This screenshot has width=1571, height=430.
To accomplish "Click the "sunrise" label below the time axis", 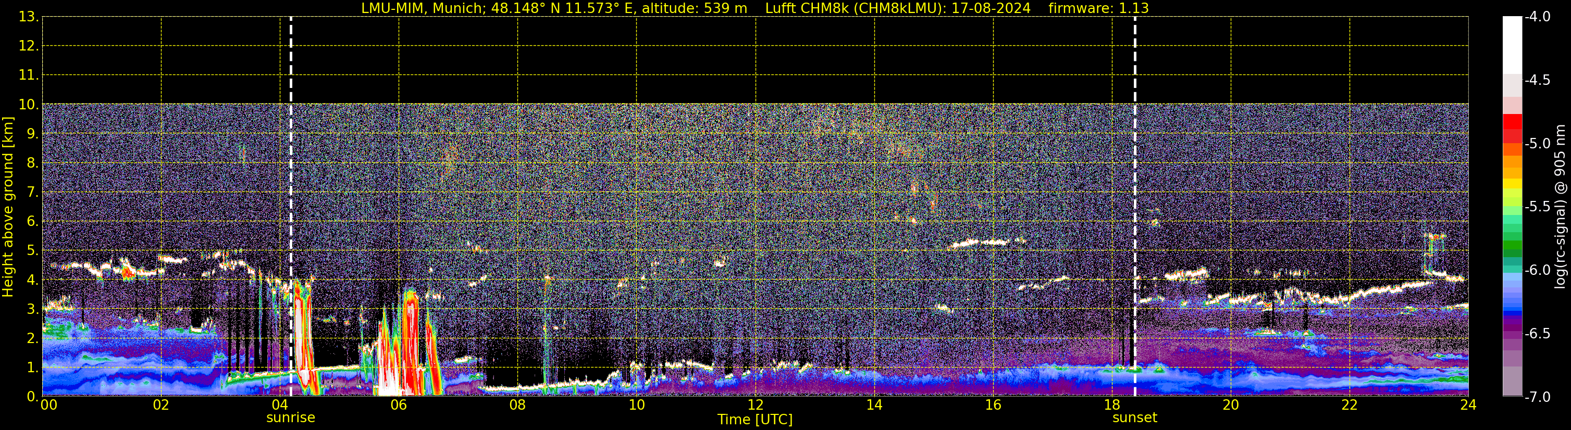I will (x=291, y=418).
